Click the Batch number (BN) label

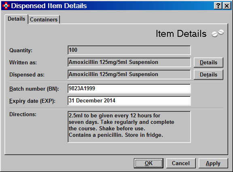(34, 89)
